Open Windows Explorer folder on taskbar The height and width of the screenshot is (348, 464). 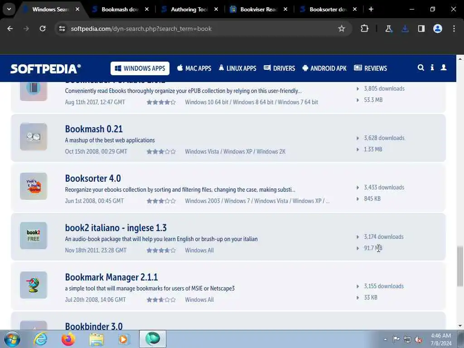tap(97, 339)
